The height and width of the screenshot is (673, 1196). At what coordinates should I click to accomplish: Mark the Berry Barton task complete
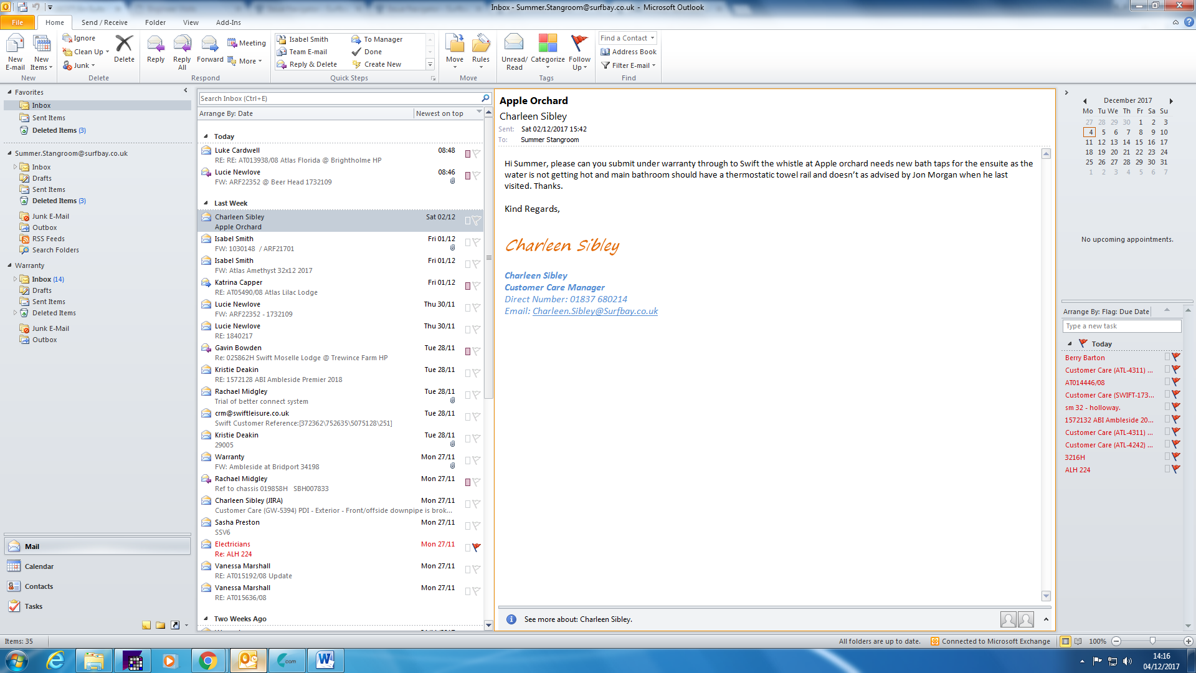coord(1175,358)
